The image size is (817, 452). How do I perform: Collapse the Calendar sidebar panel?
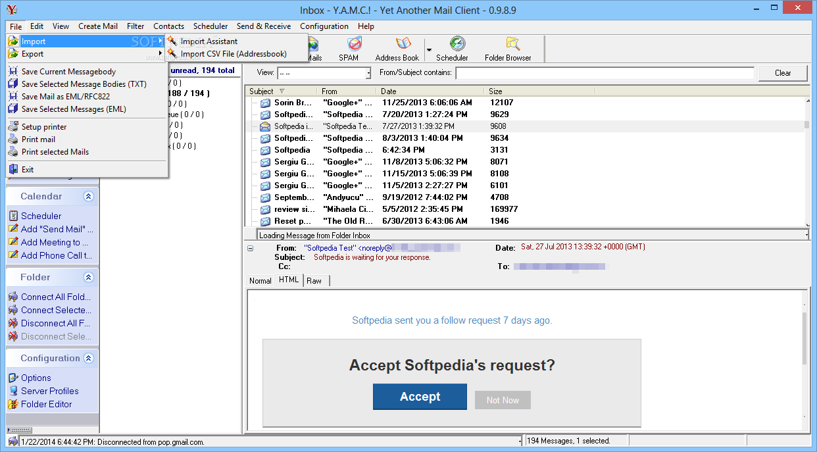tap(88, 196)
